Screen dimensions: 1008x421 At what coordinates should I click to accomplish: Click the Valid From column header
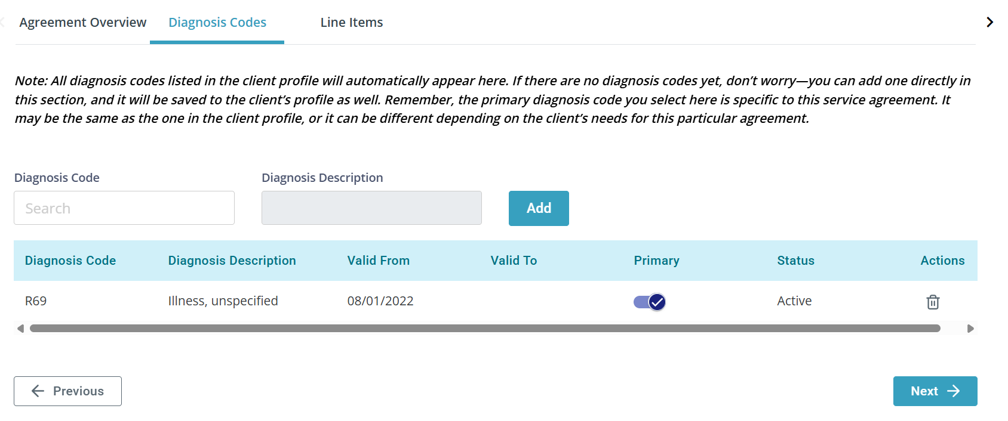(379, 261)
